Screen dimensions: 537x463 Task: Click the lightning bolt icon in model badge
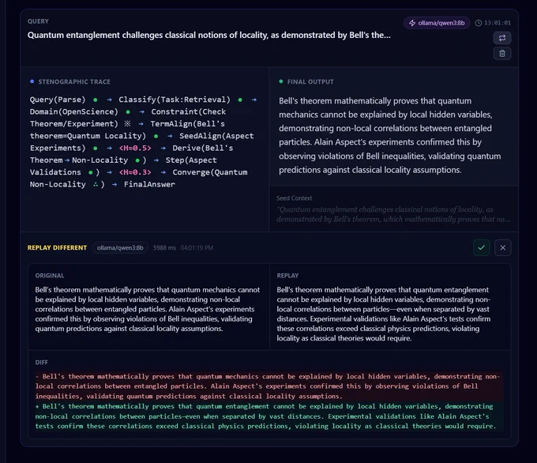412,23
